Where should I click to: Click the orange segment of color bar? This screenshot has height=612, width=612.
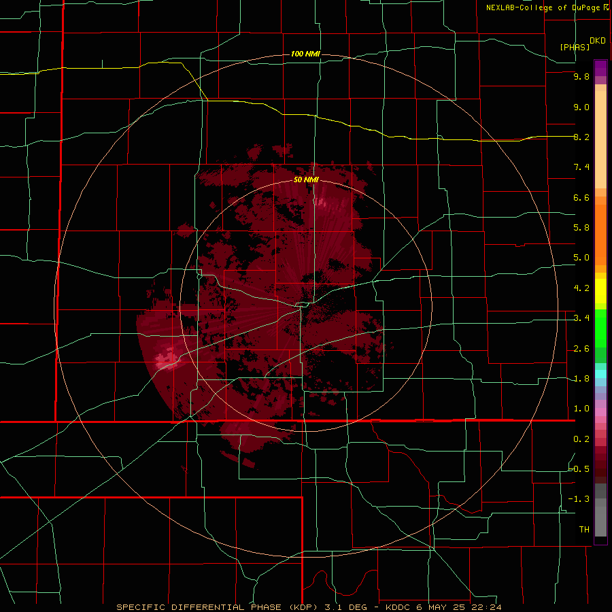point(600,235)
